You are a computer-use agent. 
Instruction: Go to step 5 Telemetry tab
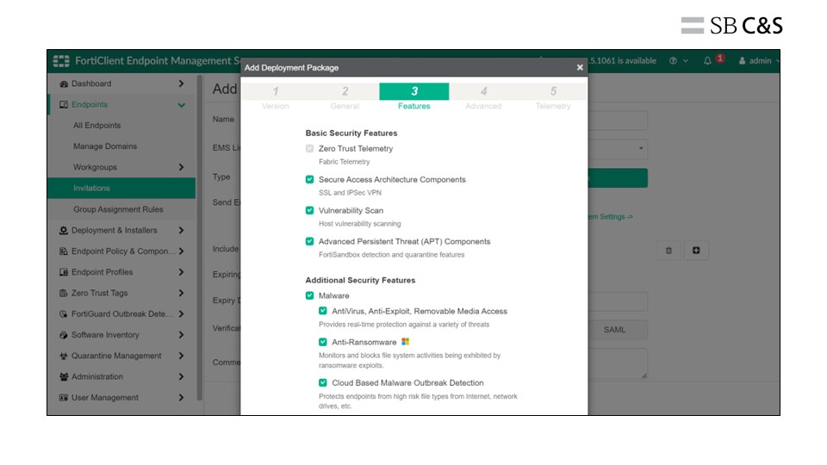553,97
